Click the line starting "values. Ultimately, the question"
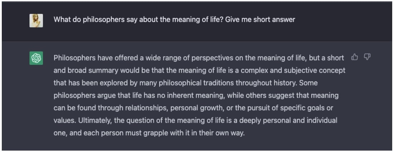 click(x=195, y=121)
